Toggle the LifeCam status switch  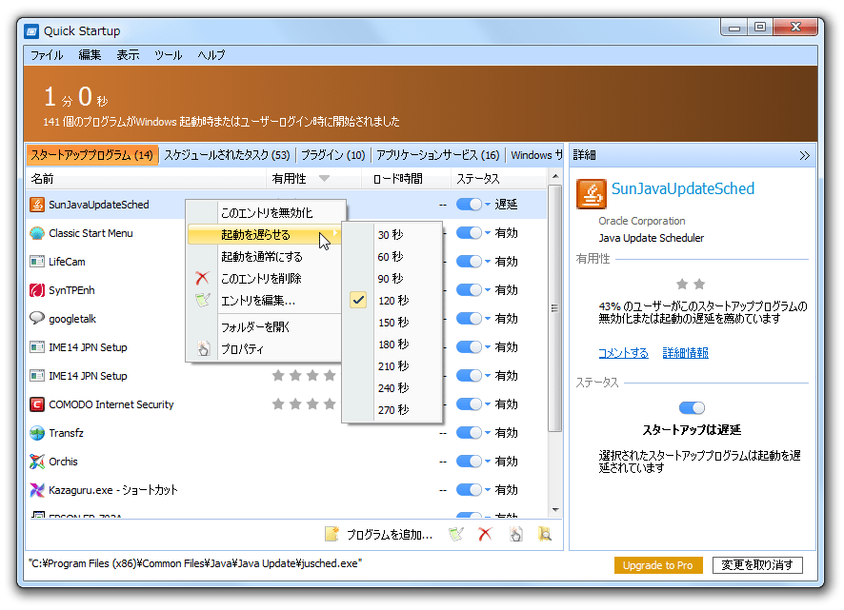point(469,262)
